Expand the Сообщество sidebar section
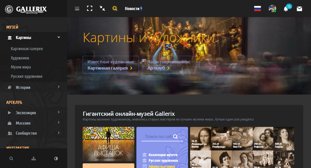 59,133
